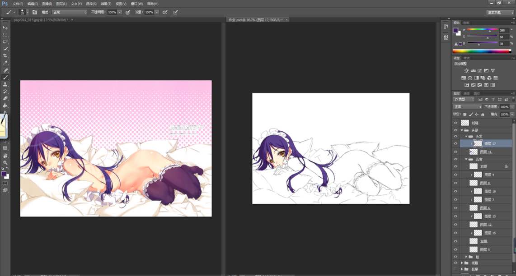Viewport: 516px width, 276px height.
Task: Toggle visibility of 右眼 layer
Action: click(456, 166)
